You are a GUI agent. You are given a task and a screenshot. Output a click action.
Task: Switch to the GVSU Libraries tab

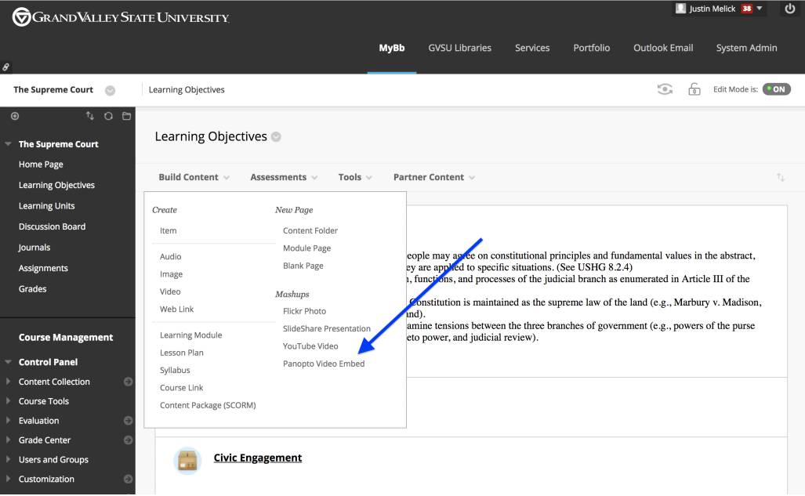tap(459, 48)
